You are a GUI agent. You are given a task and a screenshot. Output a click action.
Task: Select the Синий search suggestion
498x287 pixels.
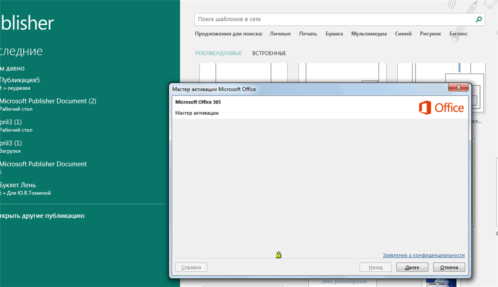403,34
